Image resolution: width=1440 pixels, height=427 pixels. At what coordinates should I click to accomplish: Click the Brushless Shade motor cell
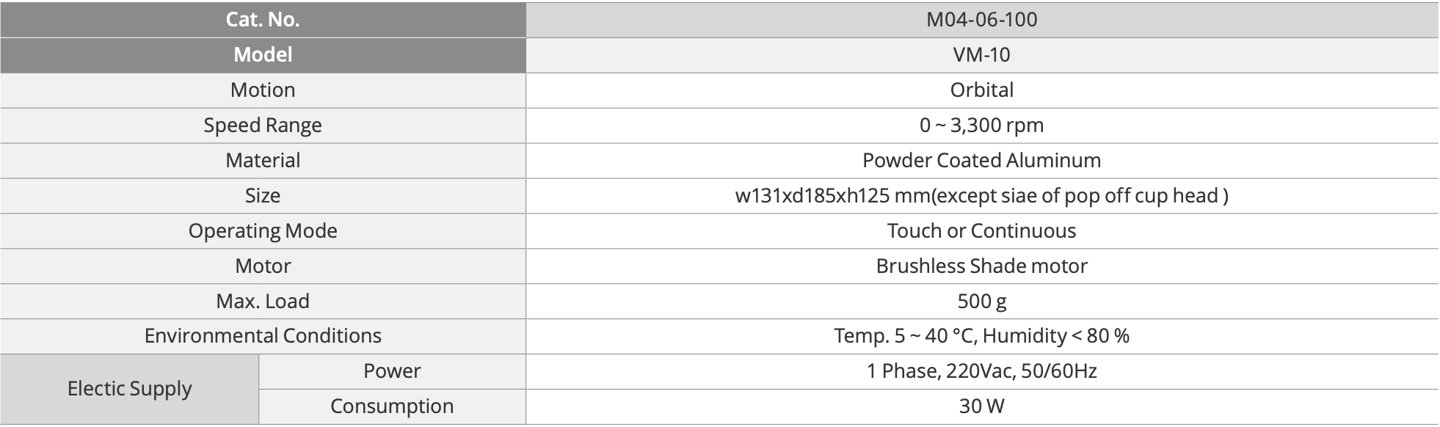coord(981,266)
